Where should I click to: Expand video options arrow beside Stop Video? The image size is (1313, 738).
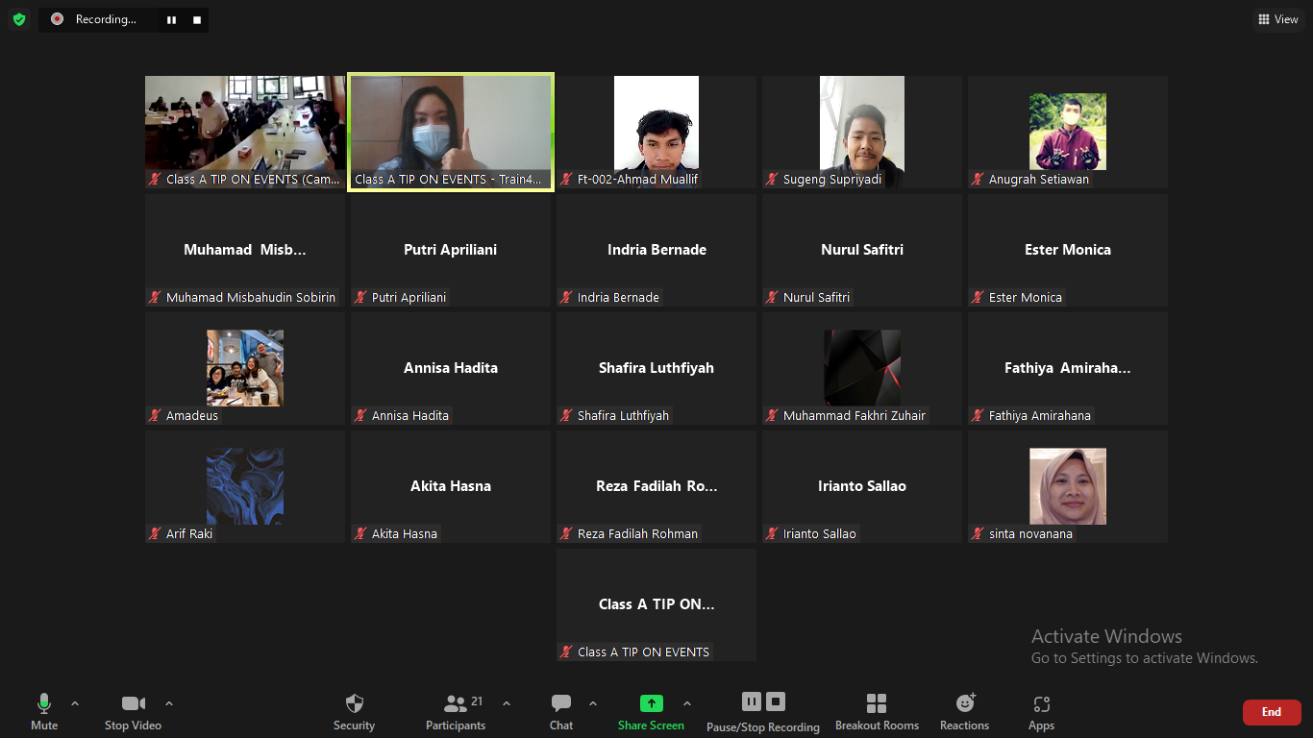tap(169, 703)
